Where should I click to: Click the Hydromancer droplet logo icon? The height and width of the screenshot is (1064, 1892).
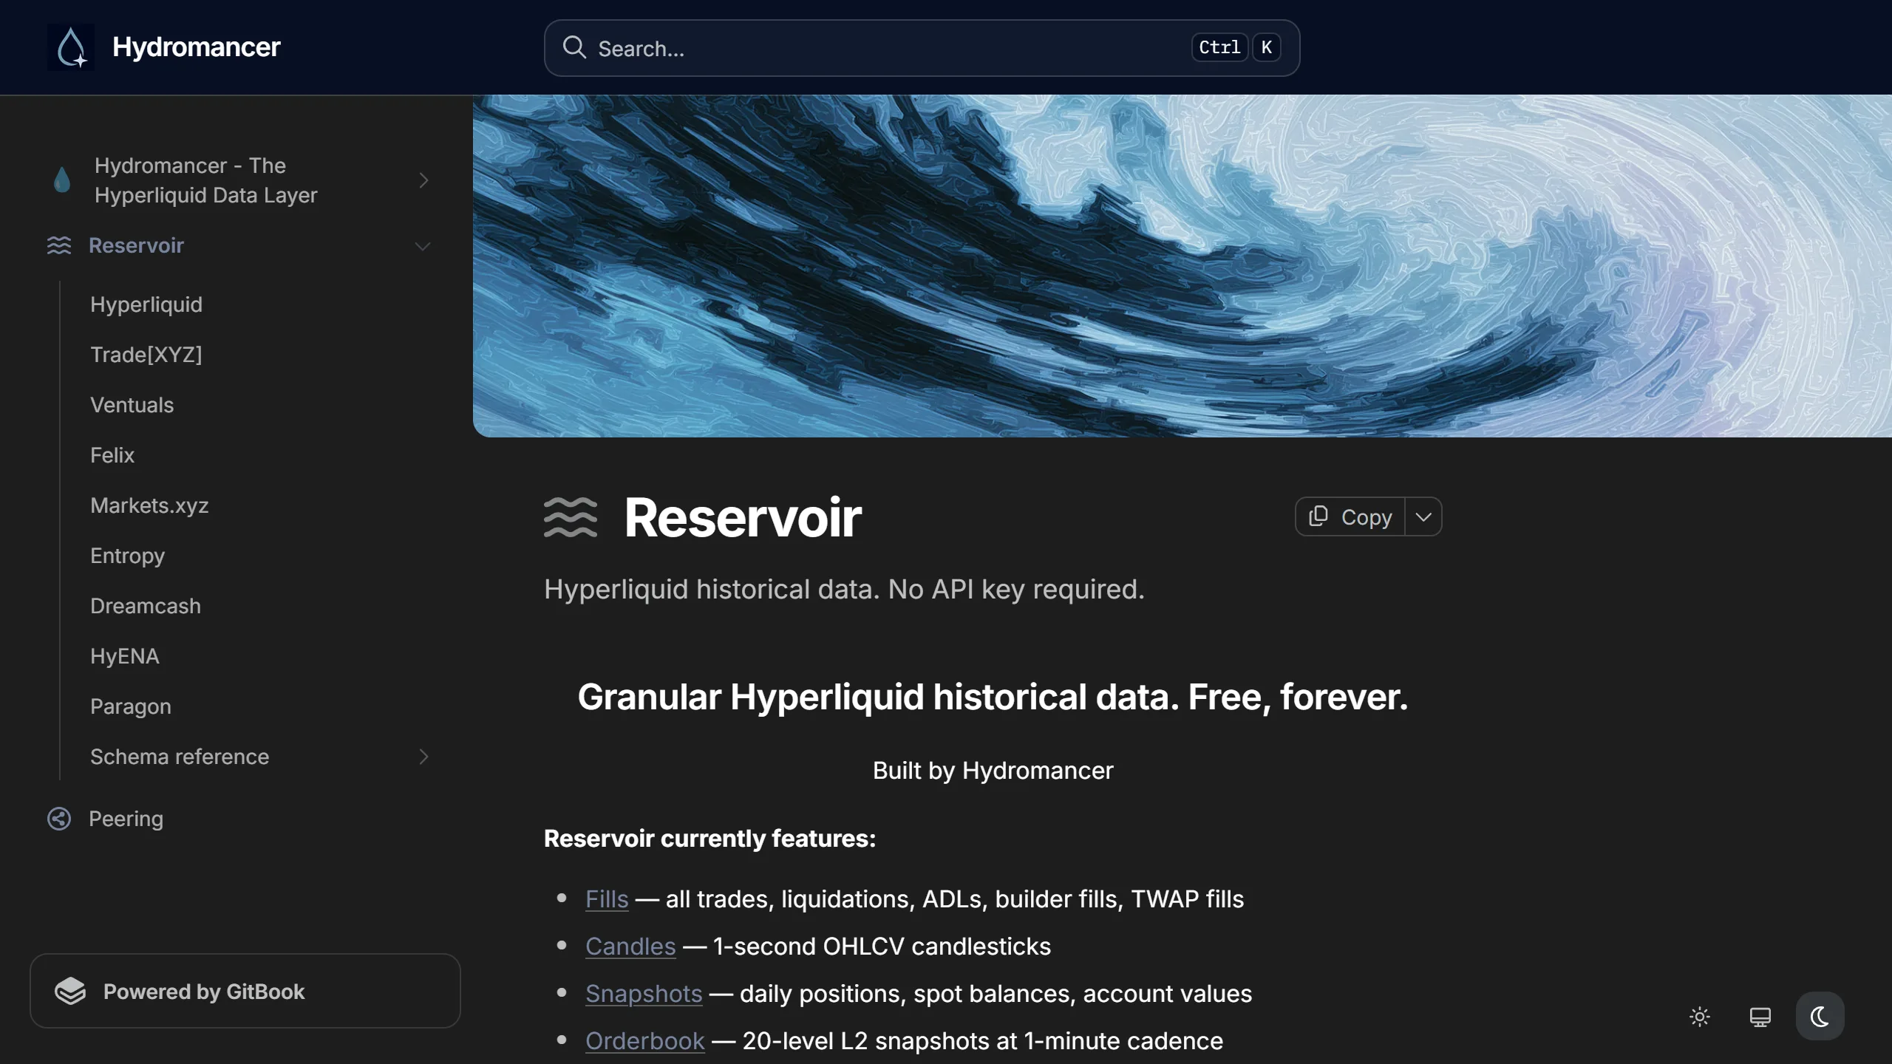point(71,47)
